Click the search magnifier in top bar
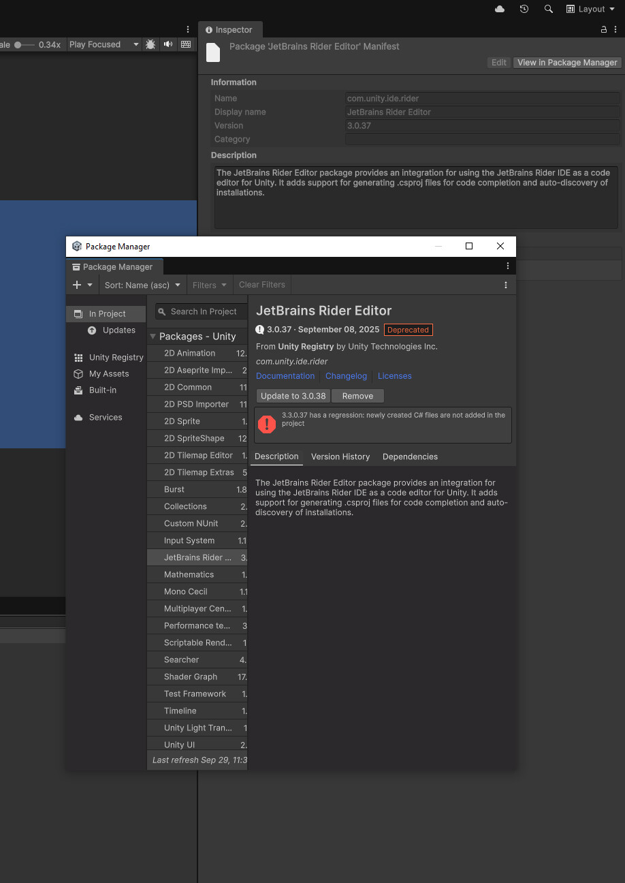The width and height of the screenshot is (625, 883). point(549,9)
